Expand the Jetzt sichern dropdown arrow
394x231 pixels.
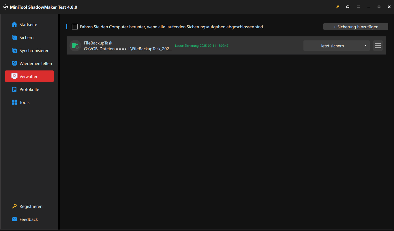(x=365, y=46)
